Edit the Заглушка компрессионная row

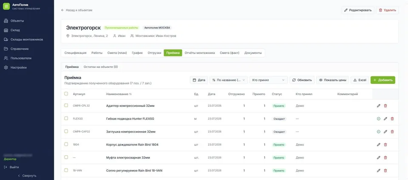[x=385, y=132]
